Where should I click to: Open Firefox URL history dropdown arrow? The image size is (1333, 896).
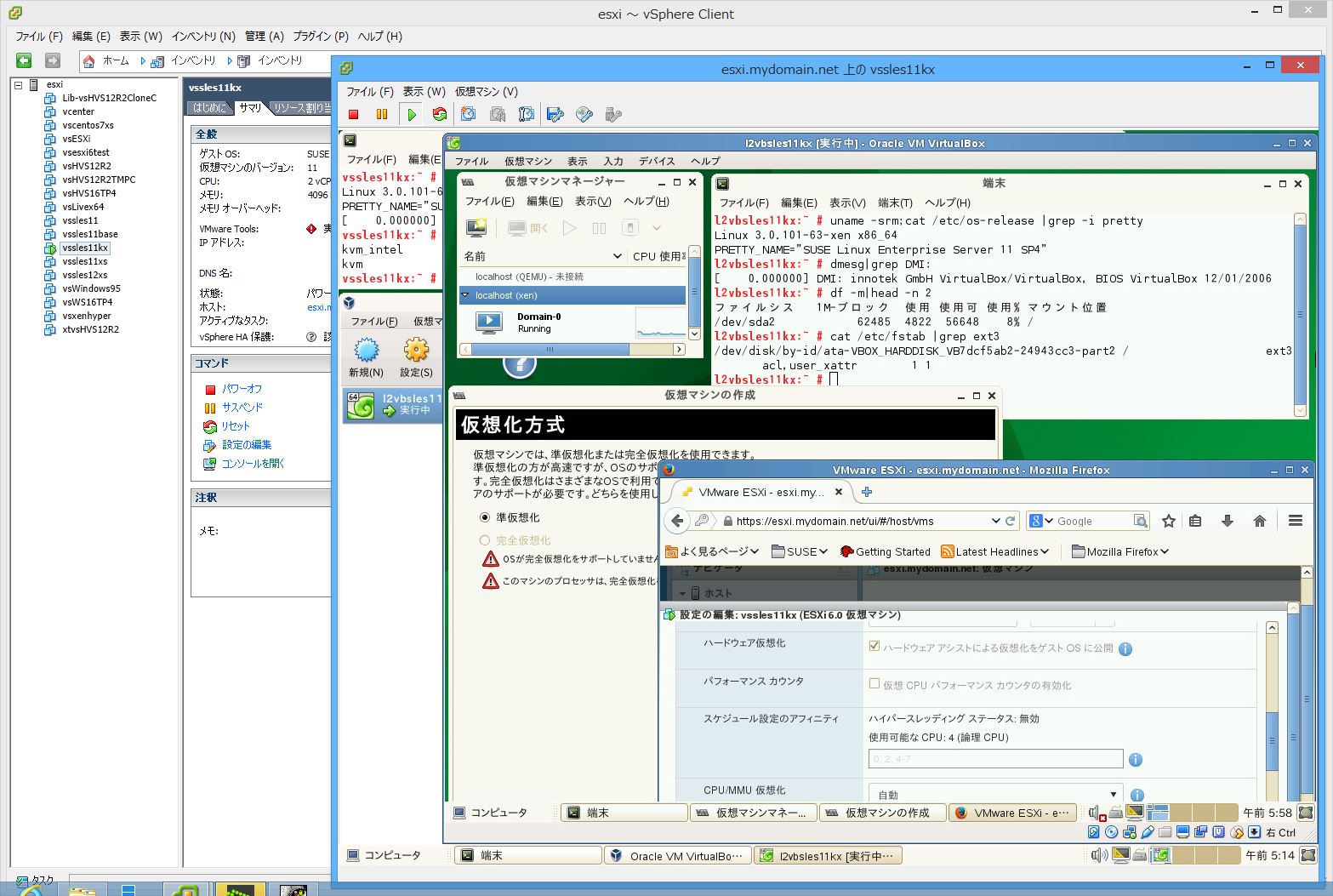click(x=996, y=521)
